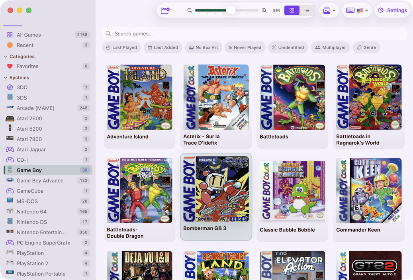Select Battletoads in Ragnarok's World cover
Viewport: 413px width, 280px height.
point(369,97)
